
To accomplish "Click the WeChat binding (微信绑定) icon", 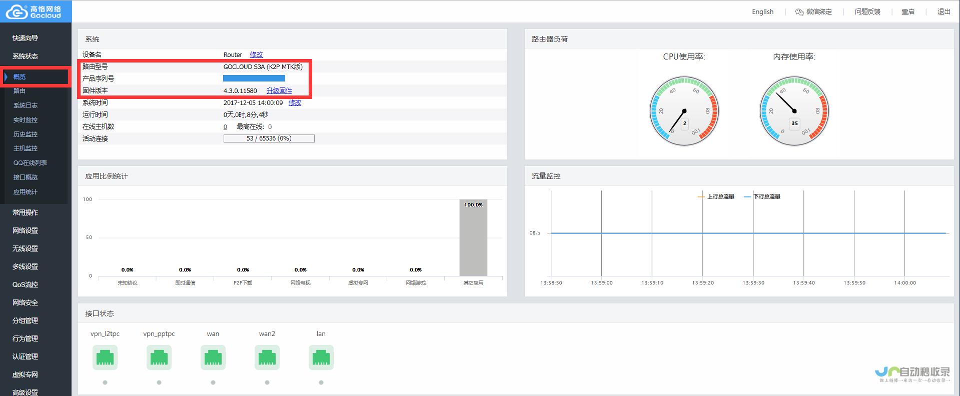I will (x=799, y=11).
